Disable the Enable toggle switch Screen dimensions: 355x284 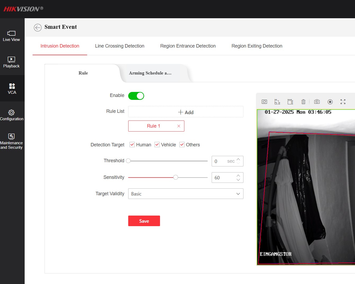click(x=136, y=96)
